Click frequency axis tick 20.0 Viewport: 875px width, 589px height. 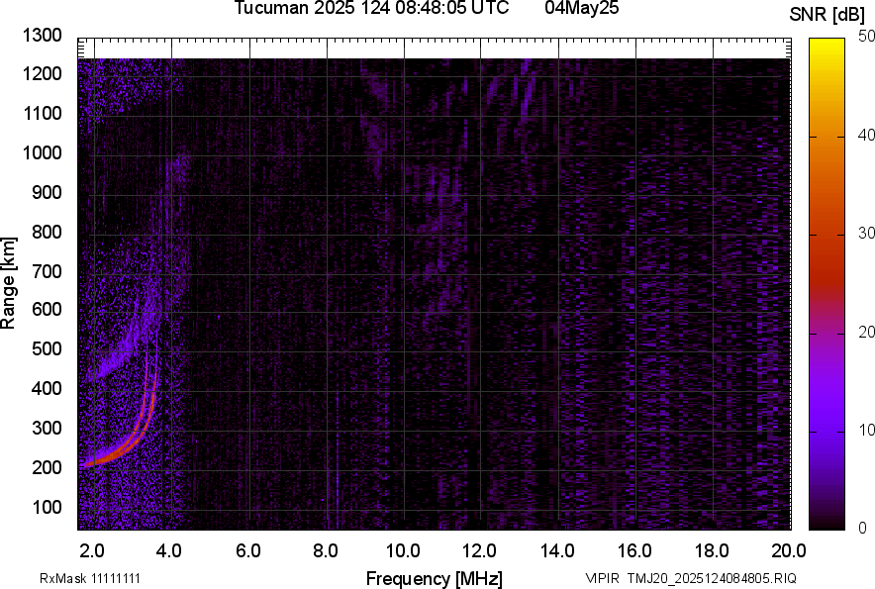(x=789, y=551)
